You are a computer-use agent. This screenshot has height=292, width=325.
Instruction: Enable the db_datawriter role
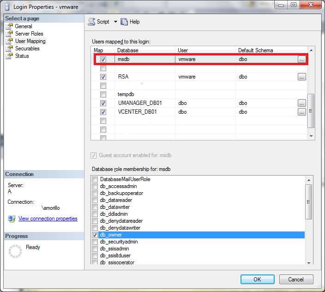pyautogui.click(x=95, y=207)
